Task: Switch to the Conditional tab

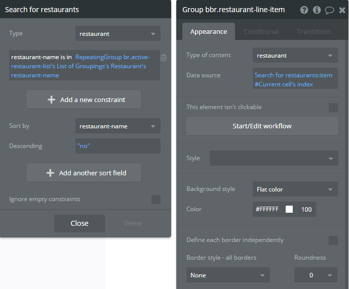Action: pos(261,31)
